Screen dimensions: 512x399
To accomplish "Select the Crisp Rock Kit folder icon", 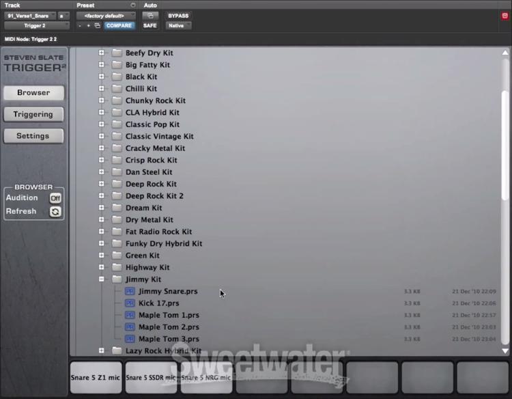I will coord(117,160).
